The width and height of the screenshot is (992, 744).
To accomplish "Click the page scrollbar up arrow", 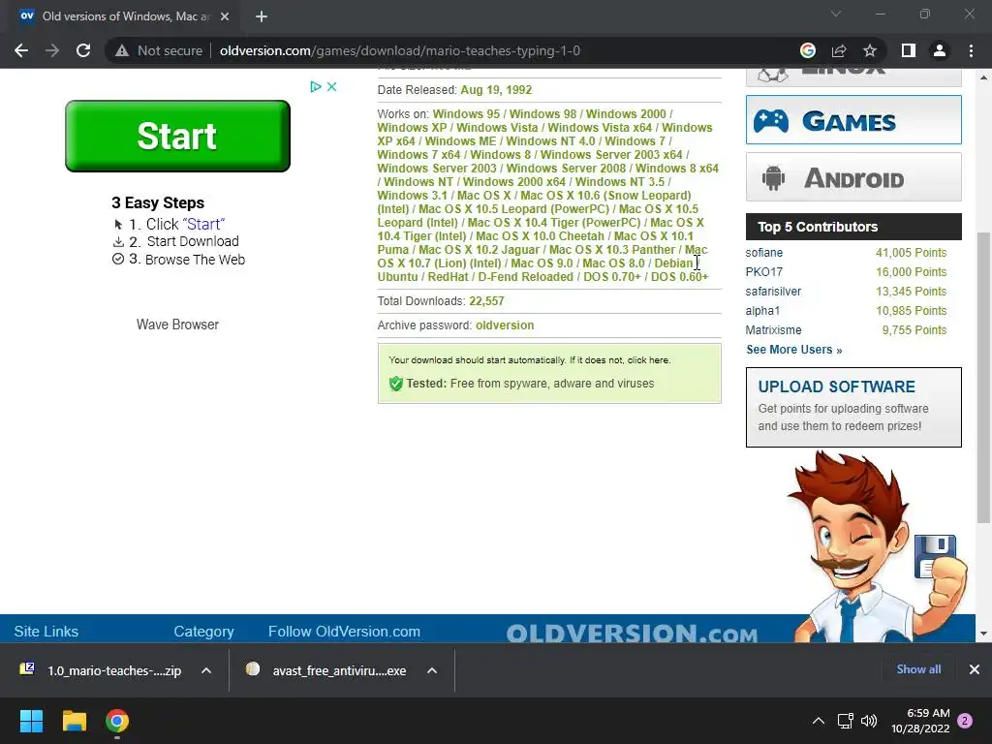I will tap(983, 77).
